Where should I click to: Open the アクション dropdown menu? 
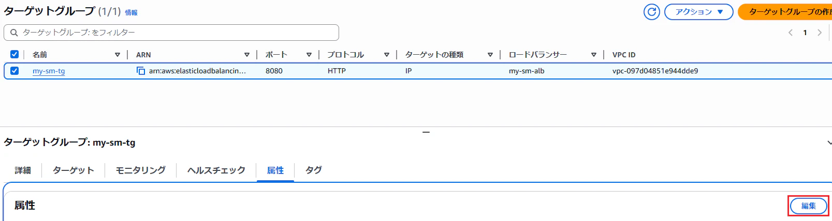(698, 11)
